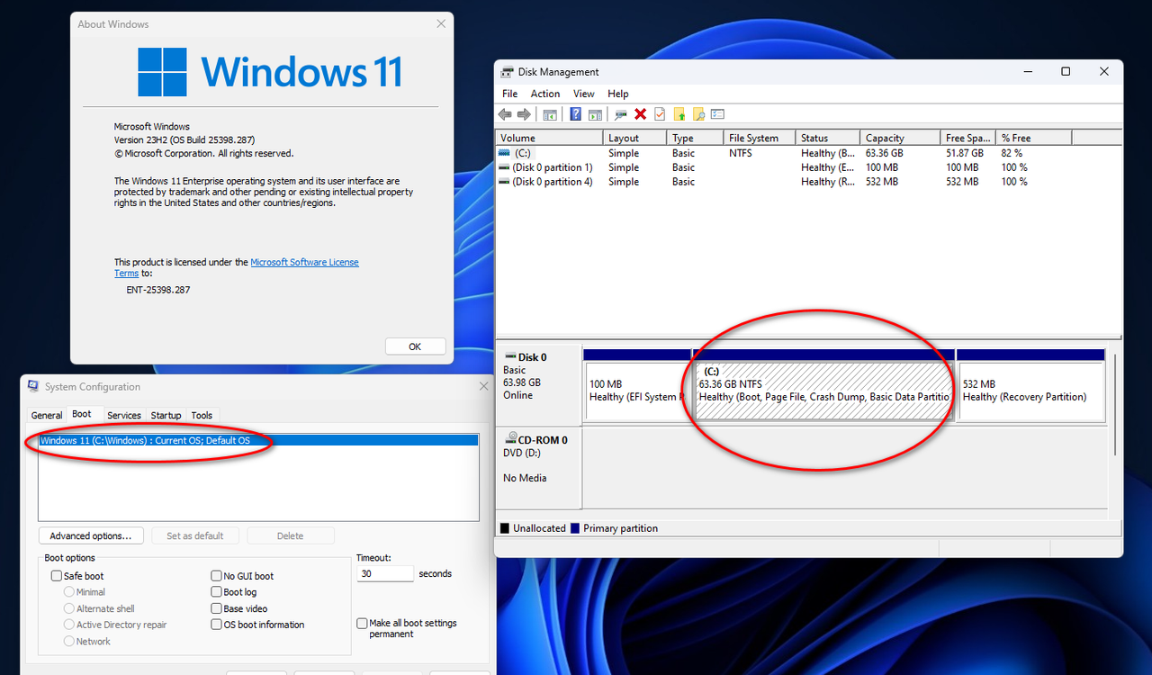The width and height of the screenshot is (1152, 675).
Task: Click the Disk 0 partition 4 drive icon
Action: [x=504, y=182]
